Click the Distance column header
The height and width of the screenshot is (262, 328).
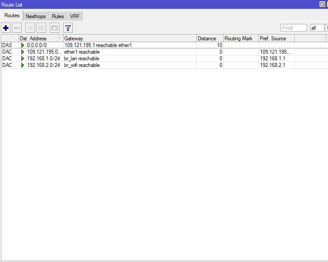pyautogui.click(x=209, y=39)
